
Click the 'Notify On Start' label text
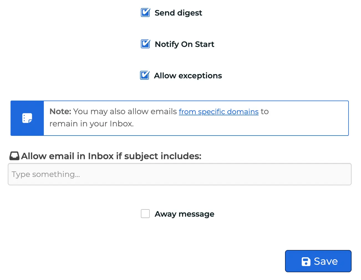point(184,44)
